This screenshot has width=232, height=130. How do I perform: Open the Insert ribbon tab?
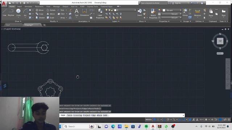[19, 6]
